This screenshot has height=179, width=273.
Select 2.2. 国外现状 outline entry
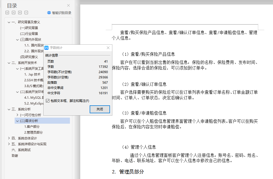34,51
